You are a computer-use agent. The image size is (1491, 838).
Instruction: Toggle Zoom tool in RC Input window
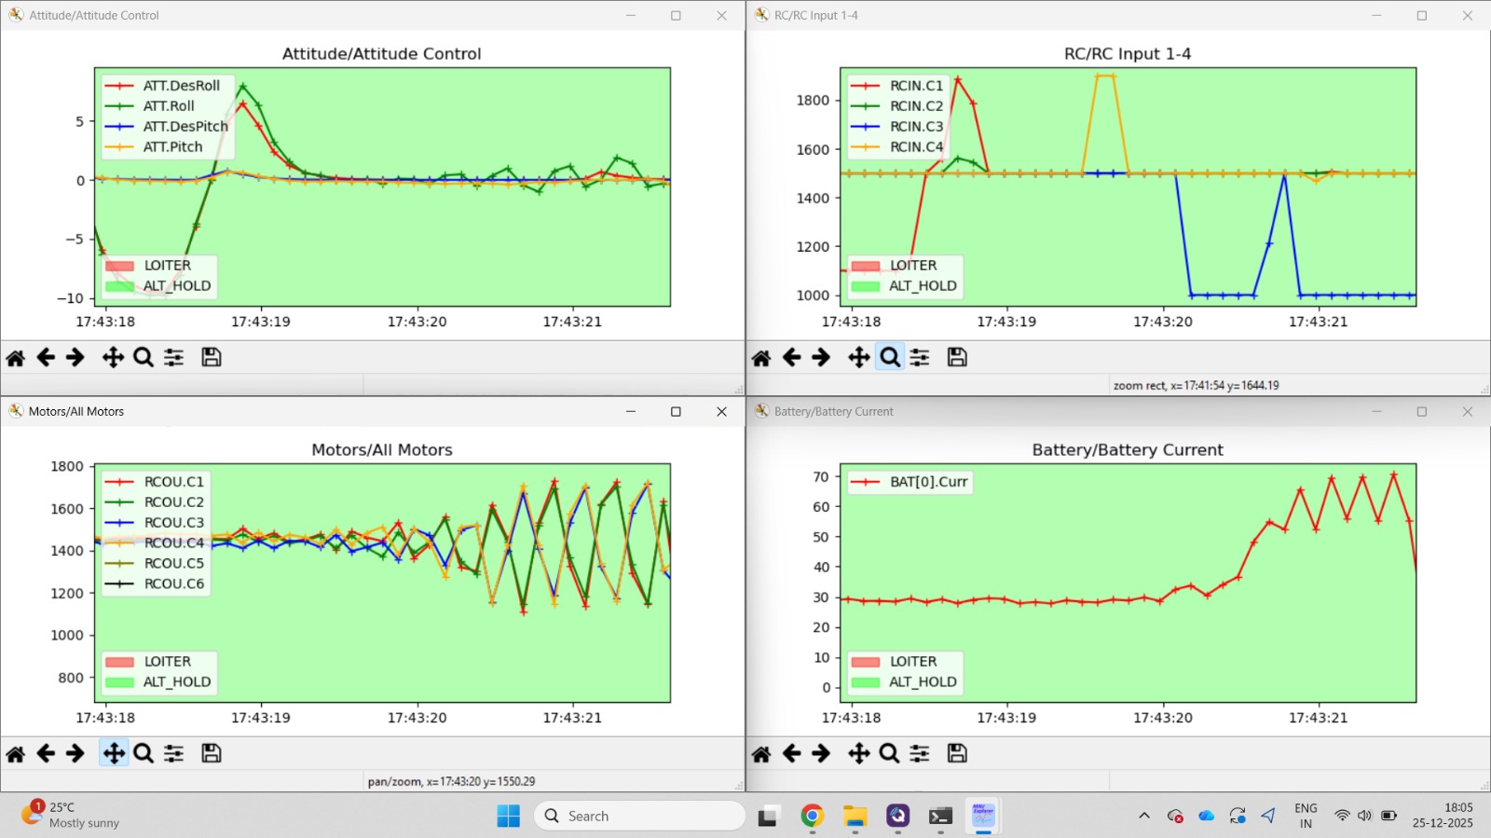point(890,358)
